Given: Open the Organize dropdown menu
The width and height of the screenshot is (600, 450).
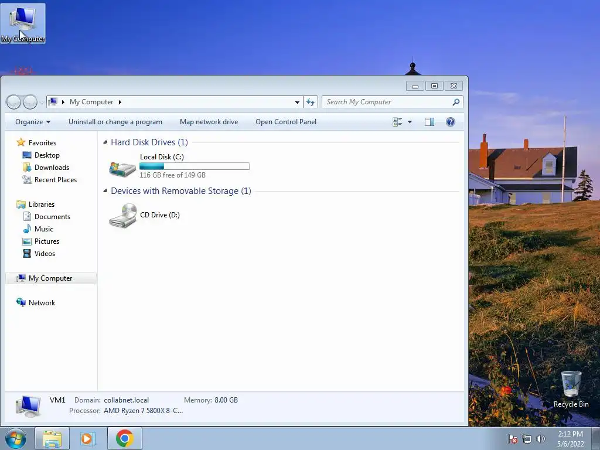Looking at the screenshot, I should [33, 122].
